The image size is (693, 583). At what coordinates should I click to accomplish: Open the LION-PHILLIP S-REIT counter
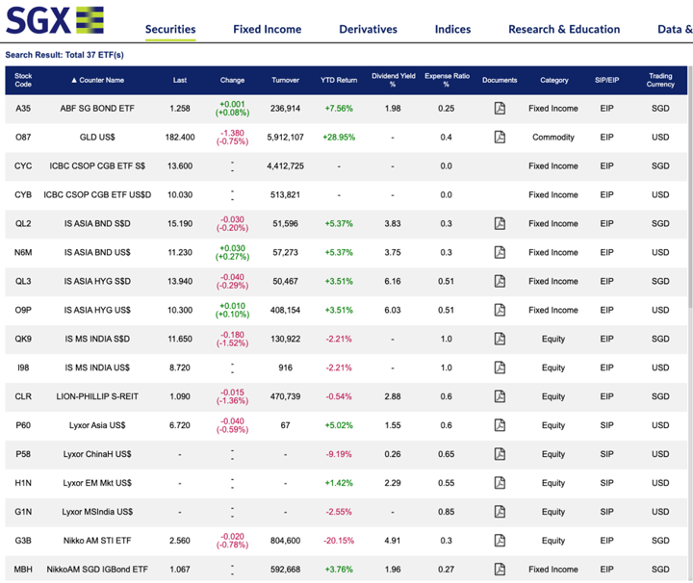click(x=97, y=396)
